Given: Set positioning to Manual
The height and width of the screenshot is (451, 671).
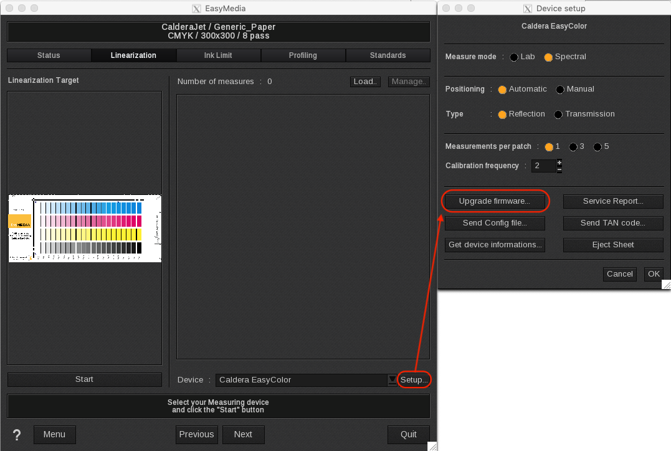Looking at the screenshot, I should [560, 90].
